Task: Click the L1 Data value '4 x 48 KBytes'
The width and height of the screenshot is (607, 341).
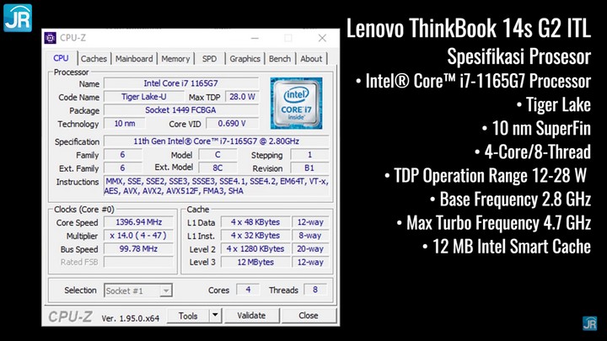Action: (x=255, y=222)
